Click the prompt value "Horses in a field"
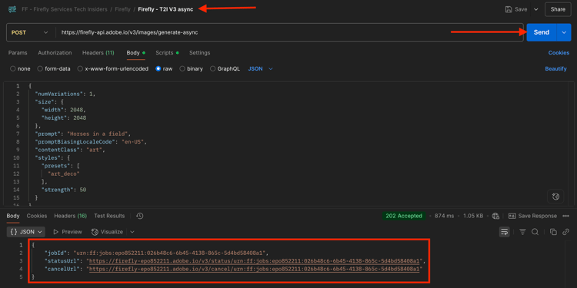The height and width of the screenshot is (288, 577). tap(98, 134)
